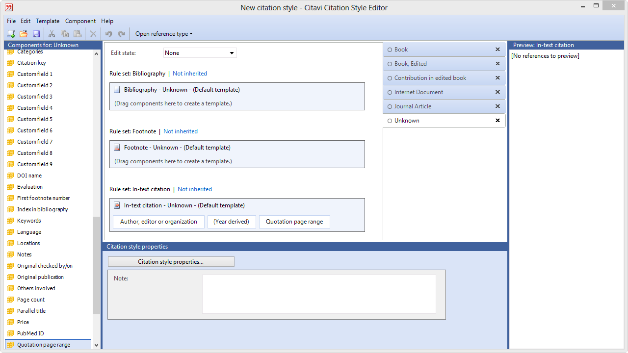Select Author, editor or organization component
The image size is (628, 353).
[158, 222]
